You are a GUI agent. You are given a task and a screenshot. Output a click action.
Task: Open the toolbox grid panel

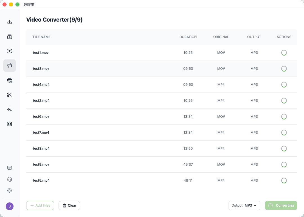[10, 124]
